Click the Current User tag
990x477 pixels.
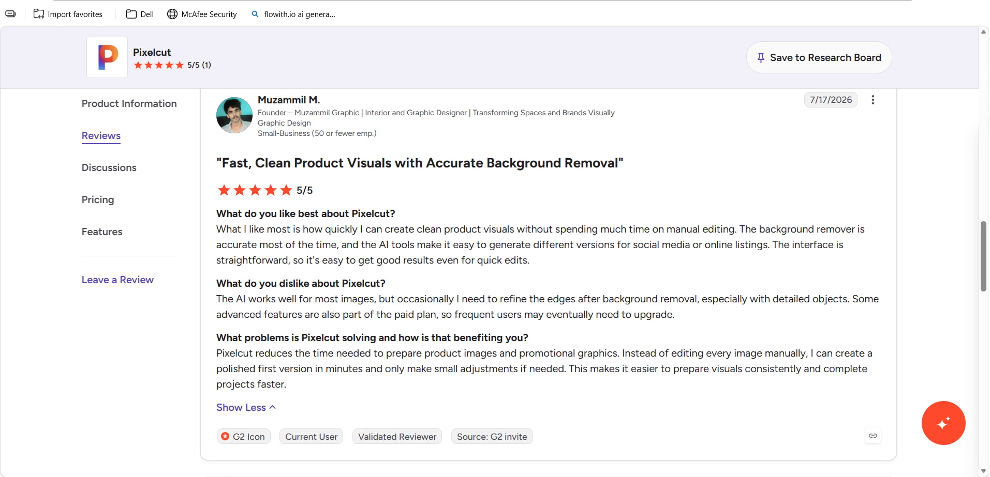pyautogui.click(x=311, y=437)
